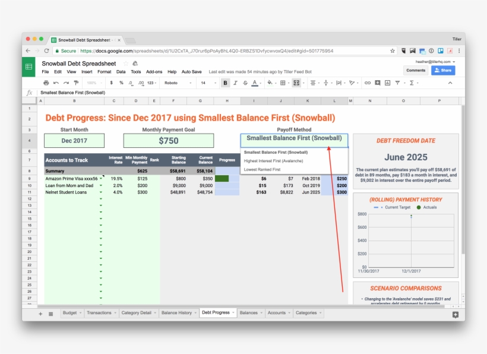The image size is (487, 354).
Task: Select Highest Interest First (Avalanche) option
Action: coord(294,161)
